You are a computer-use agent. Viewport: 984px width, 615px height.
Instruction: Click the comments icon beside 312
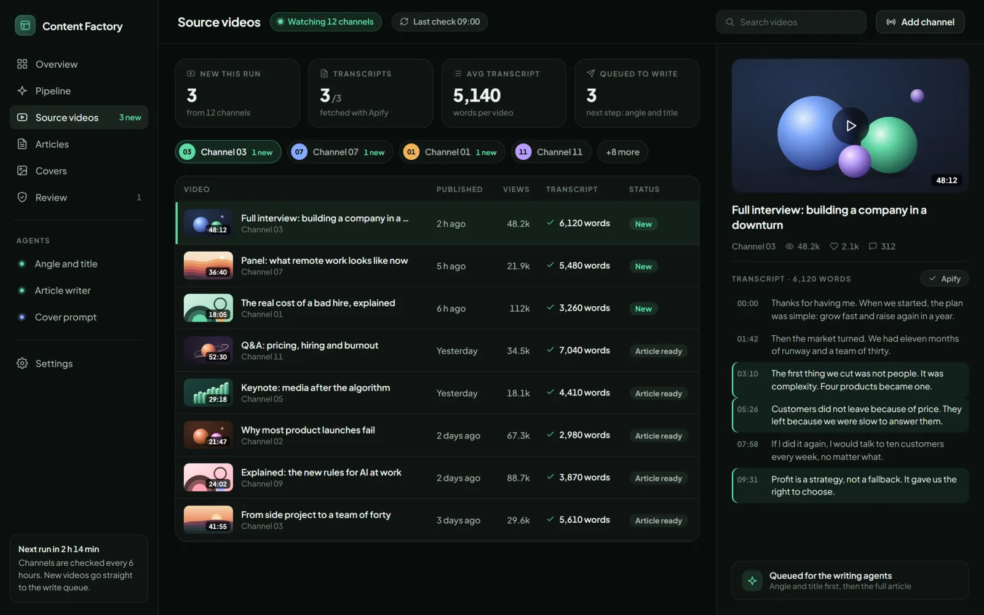[873, 246]
